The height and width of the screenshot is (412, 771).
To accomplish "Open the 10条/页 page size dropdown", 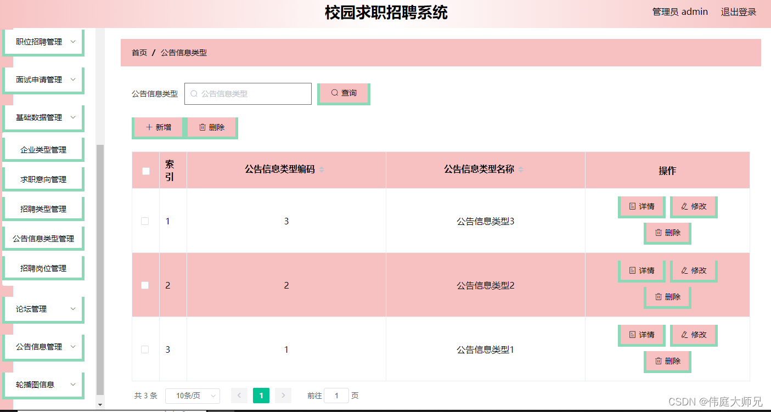I will coord(193,396).
